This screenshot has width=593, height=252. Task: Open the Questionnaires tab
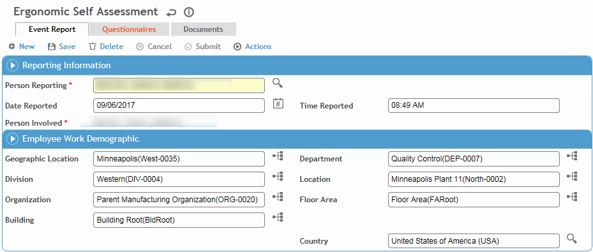pyautogui.click(x=130, y=29)
